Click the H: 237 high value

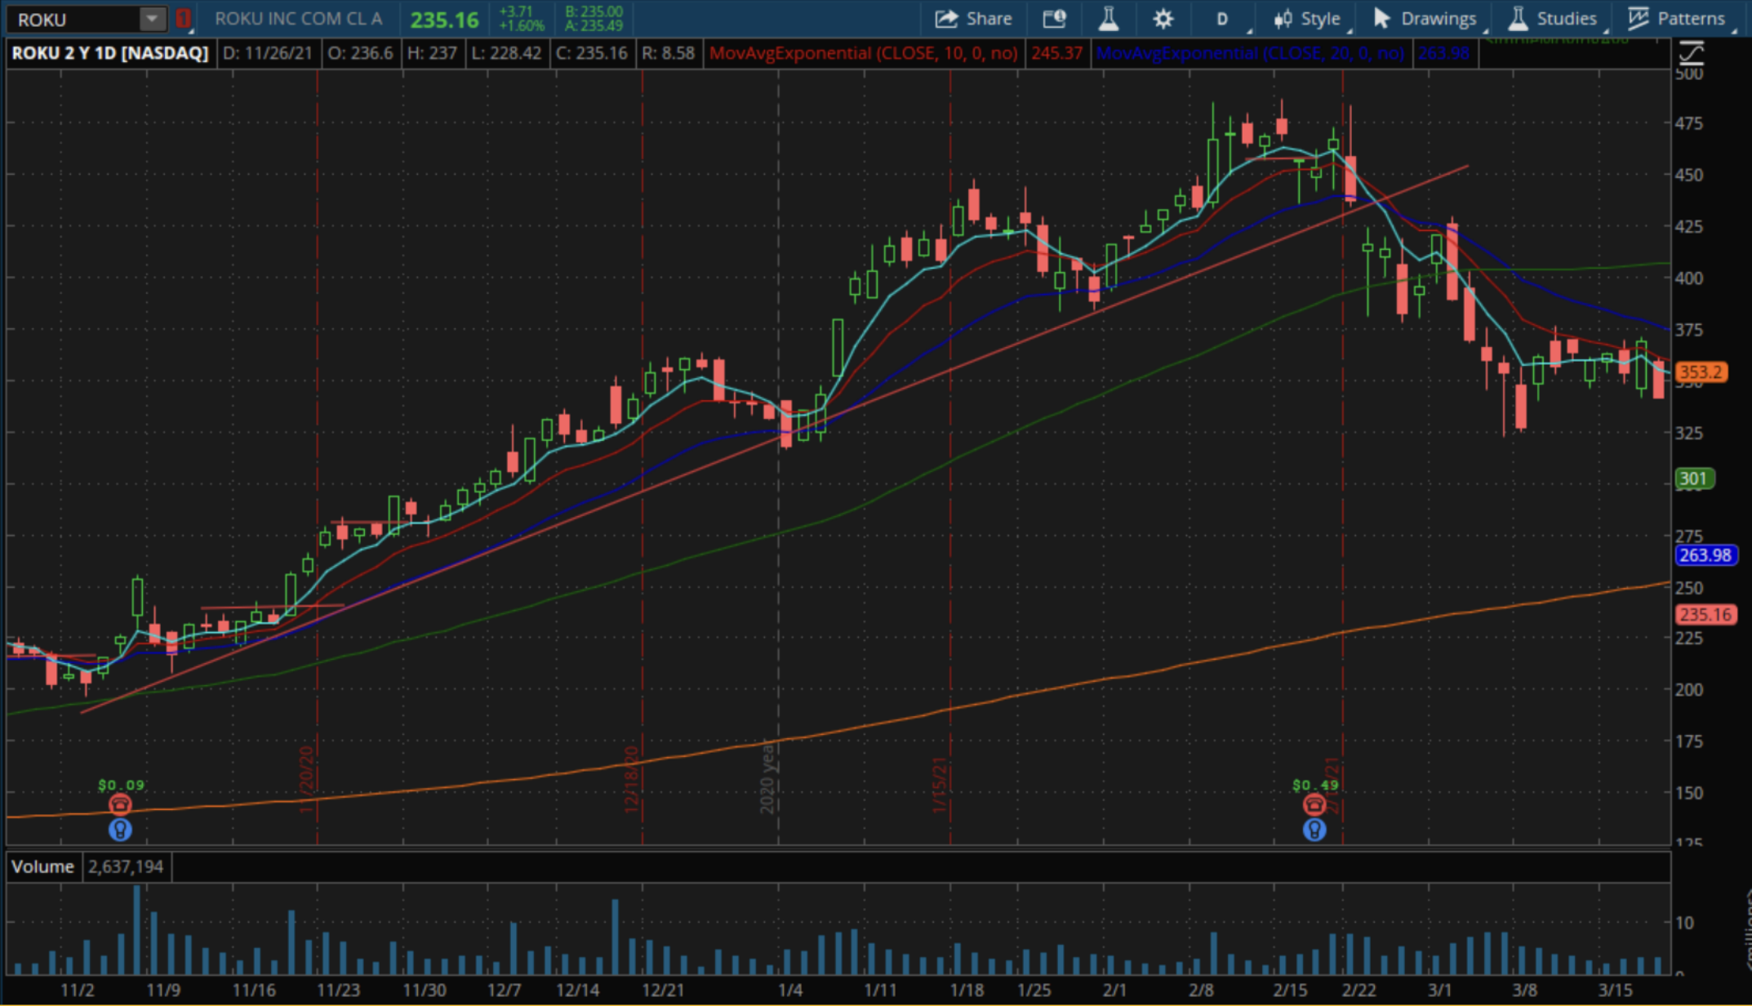click(432, 53)
